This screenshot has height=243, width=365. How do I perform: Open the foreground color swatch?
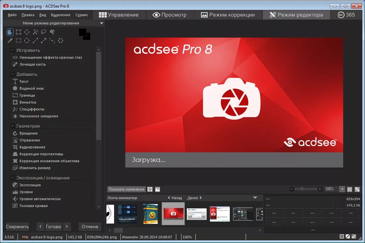[82, 32]
